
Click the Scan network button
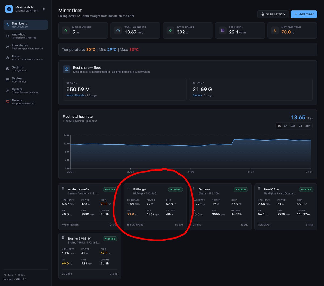(273, 14)
